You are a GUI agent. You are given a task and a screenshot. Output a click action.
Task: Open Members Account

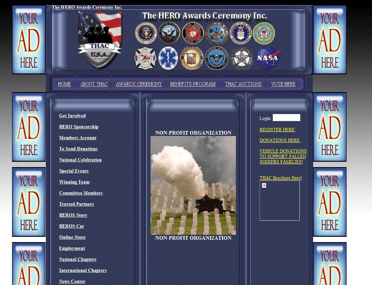point(78,138)
